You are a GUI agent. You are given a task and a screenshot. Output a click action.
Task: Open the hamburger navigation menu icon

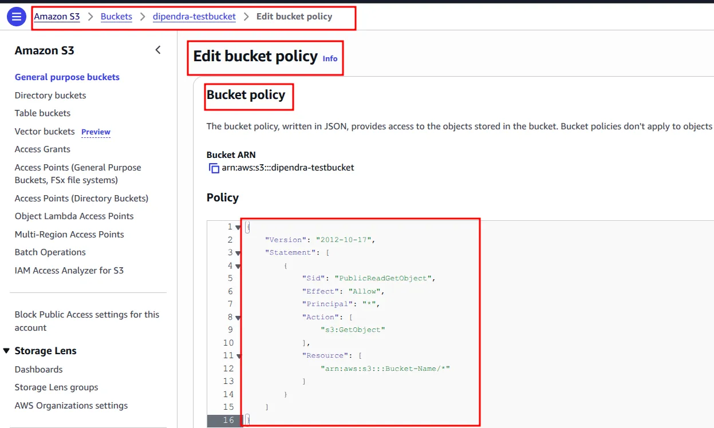pyautogui.click(x=16, y=17)
